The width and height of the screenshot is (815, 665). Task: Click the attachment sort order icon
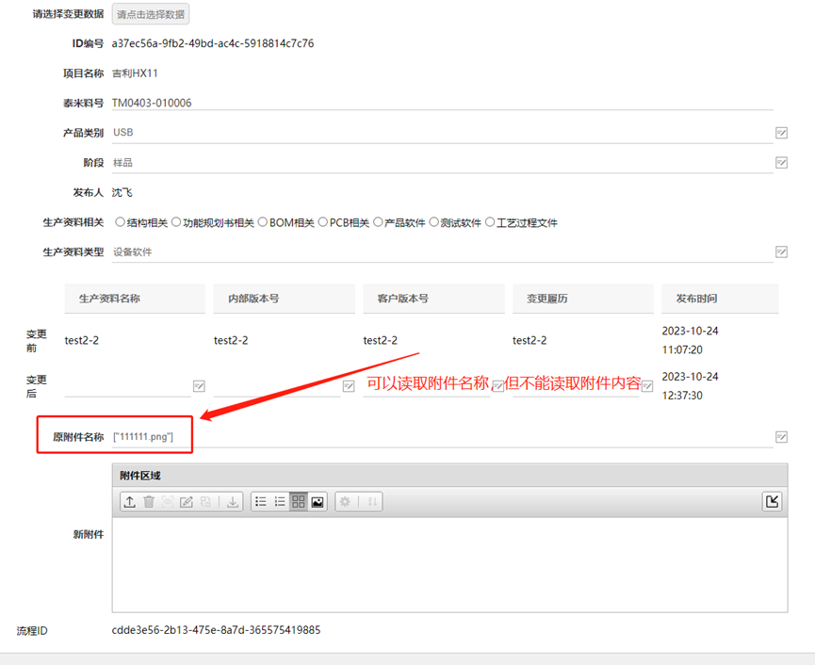372,502
